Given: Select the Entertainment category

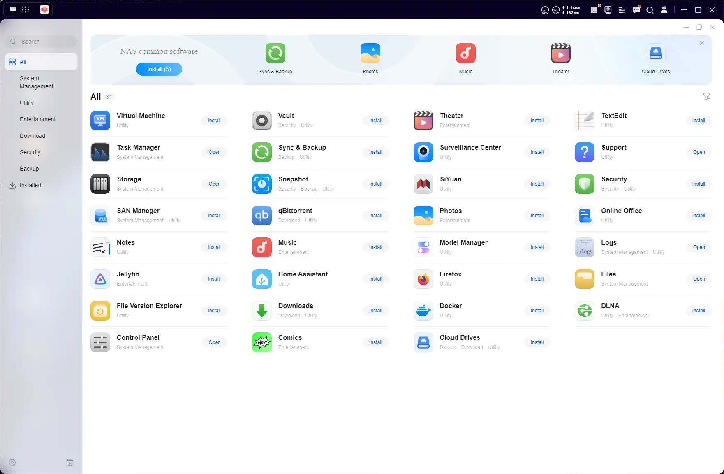Looking at the screenshot, I should (x=37, y=119).
